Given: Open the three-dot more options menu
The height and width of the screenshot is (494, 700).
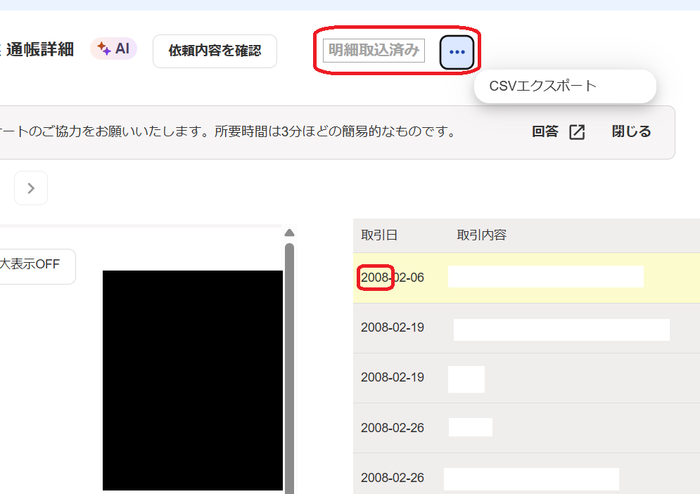Looking at the screenshot, I should [x=457, y=52].
